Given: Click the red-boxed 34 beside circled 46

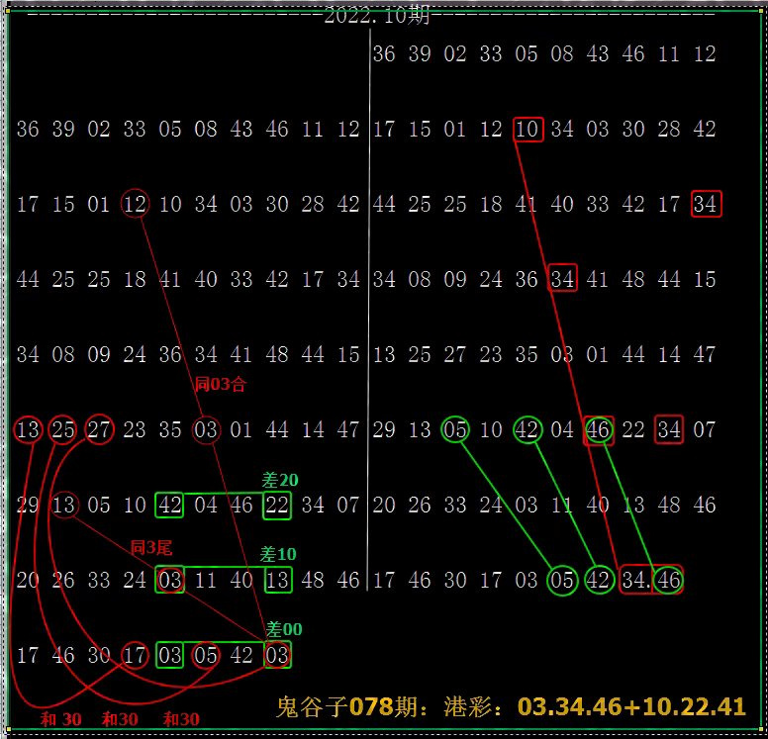Looking at the screenshot, I should (x=635, y=580).
